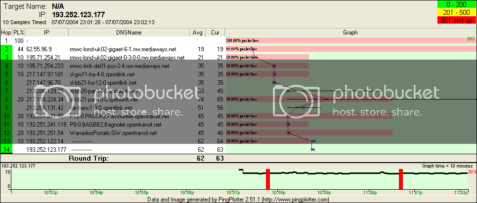This screenshot has height=203, width=477.
Task: Click the DNSName column header
Action: (x=127, y=32)
